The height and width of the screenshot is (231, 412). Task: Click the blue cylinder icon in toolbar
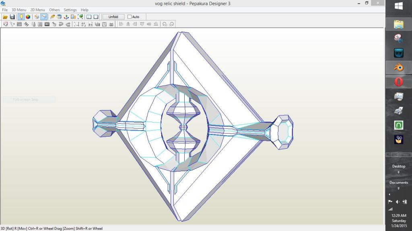click(59, 17)
